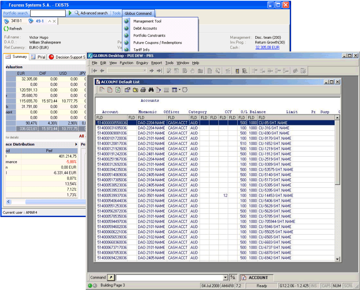
Task: Open the view options dropdown arrow in the ACCOUNT toolbar
Action: tap(179, 90)
